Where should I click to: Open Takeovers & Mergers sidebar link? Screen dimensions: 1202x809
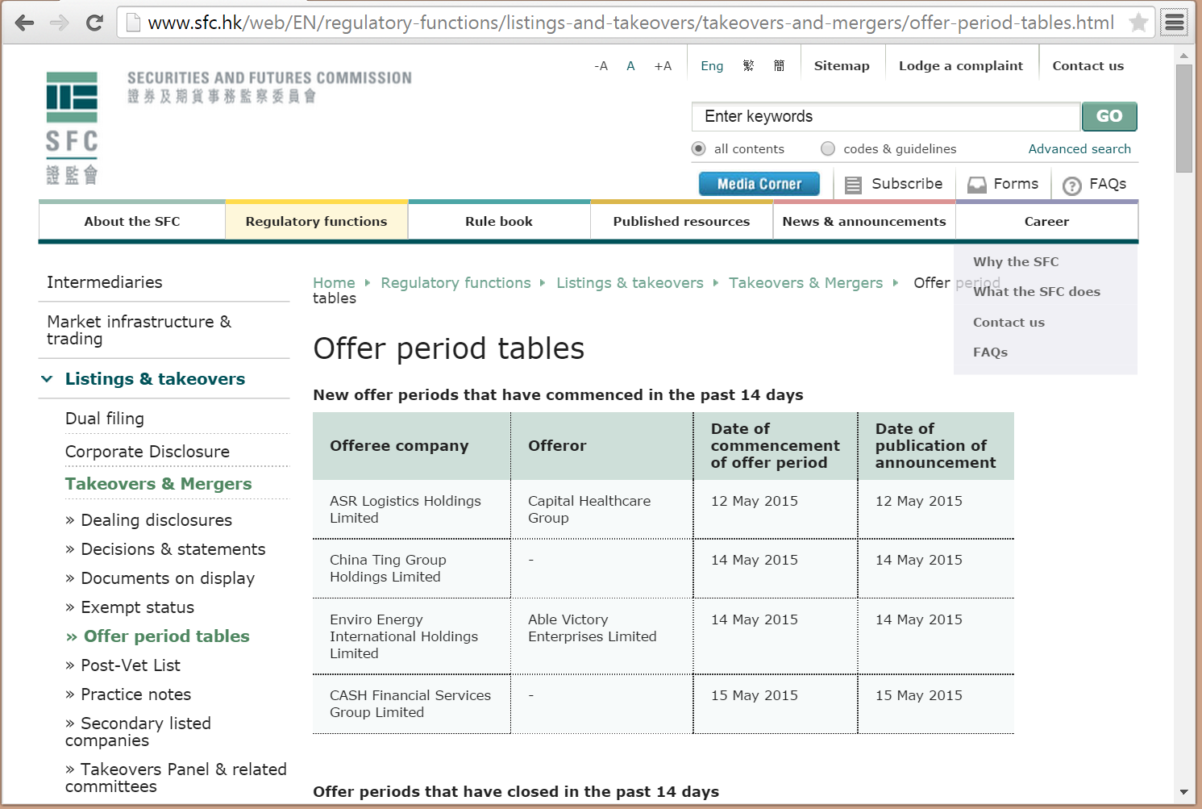[x=159, y=484]
